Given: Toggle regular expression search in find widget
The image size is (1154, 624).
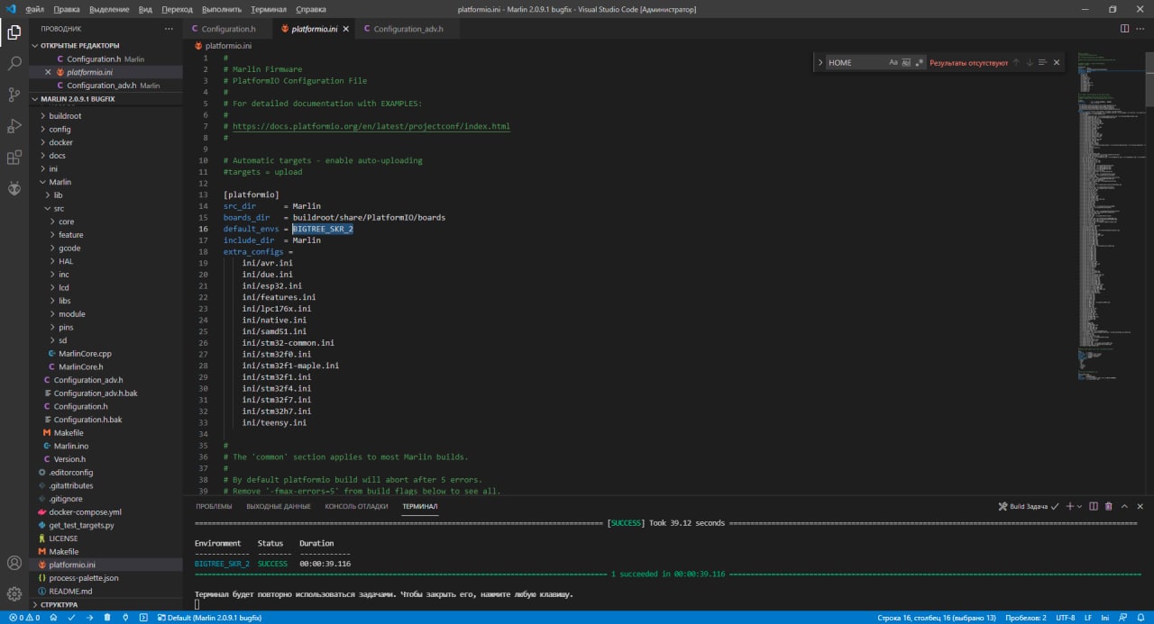Looking at the screenshot, I should click(x=919, y=63).
